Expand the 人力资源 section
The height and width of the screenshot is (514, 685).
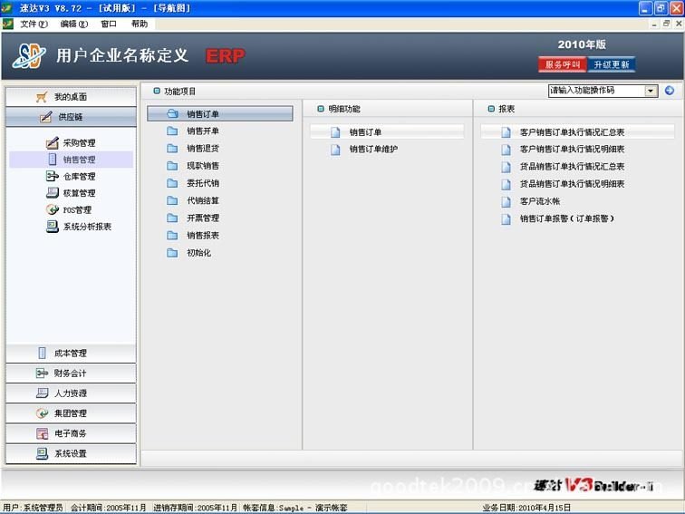pyautogui.click(x=71, y=393)
